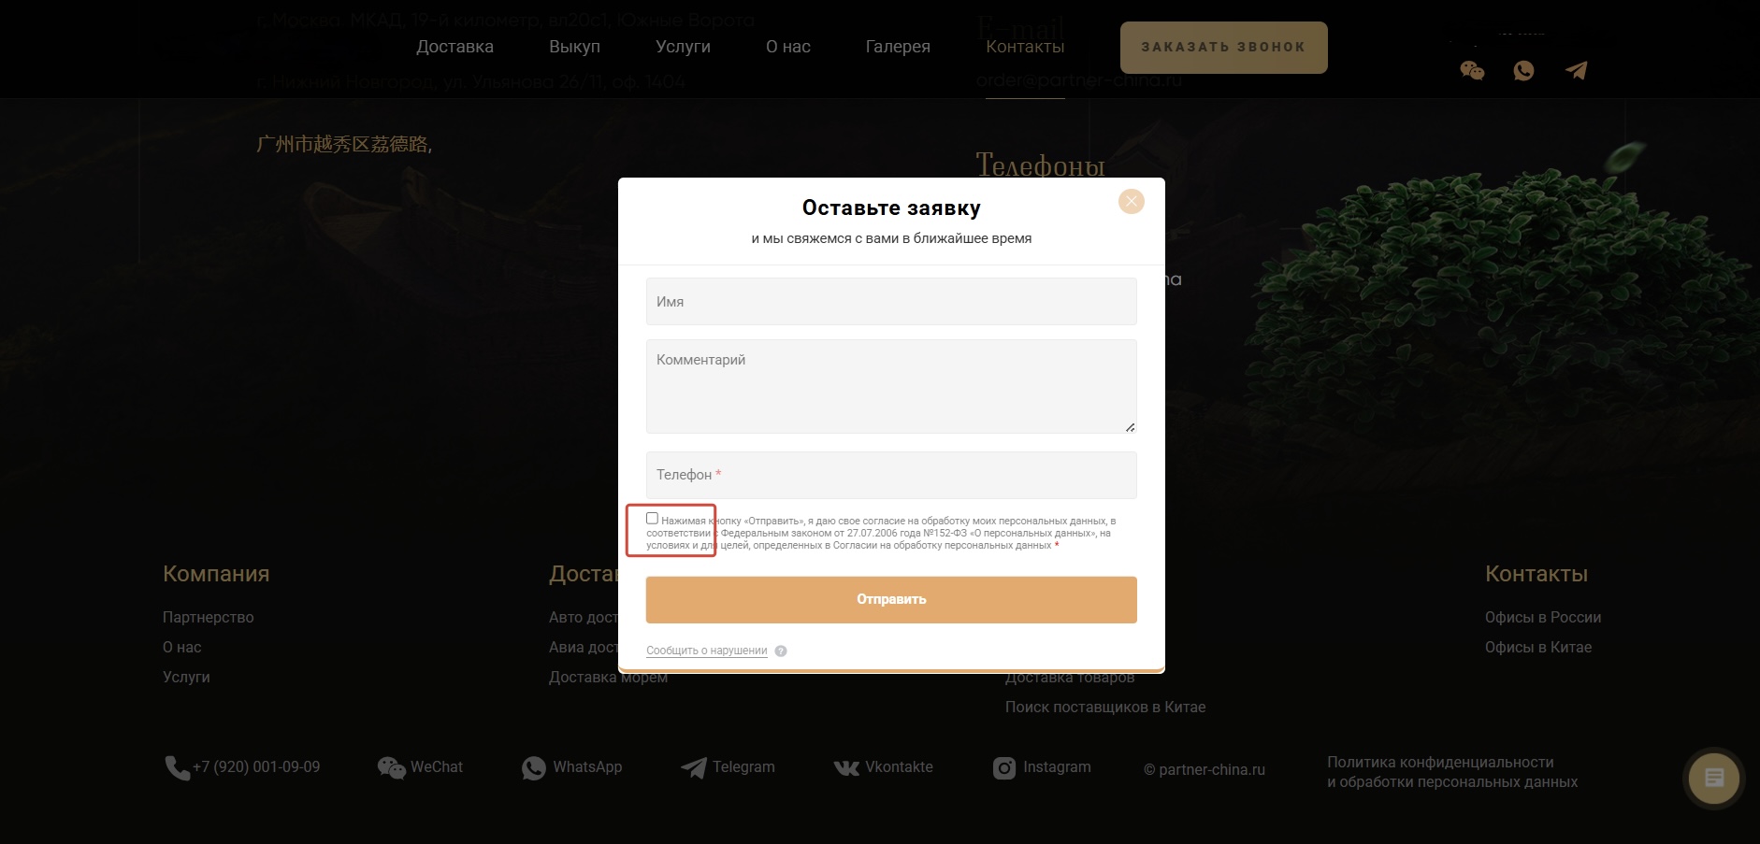Submit the form with Отправить button
This screenshot has width=1760, height=844.
click(x=891, y=599)
